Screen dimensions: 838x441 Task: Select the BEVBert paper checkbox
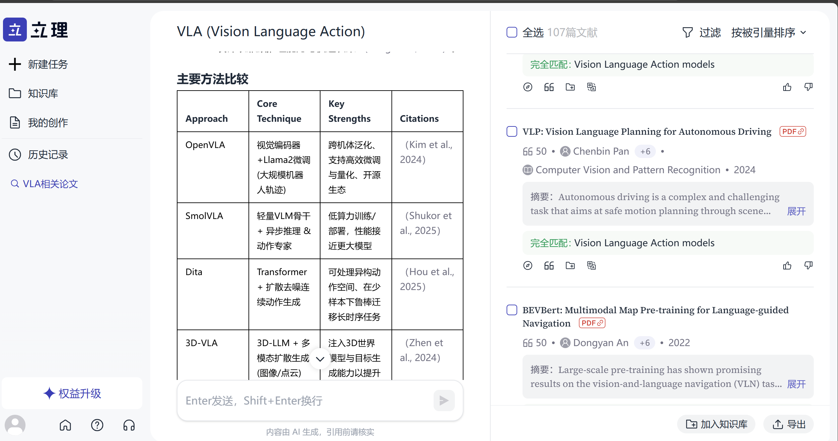[512, 310]
